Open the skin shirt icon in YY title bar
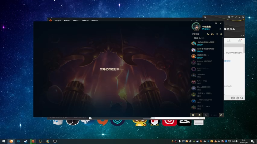The height and width of the screenshot is (144, 257). point(232,17)
